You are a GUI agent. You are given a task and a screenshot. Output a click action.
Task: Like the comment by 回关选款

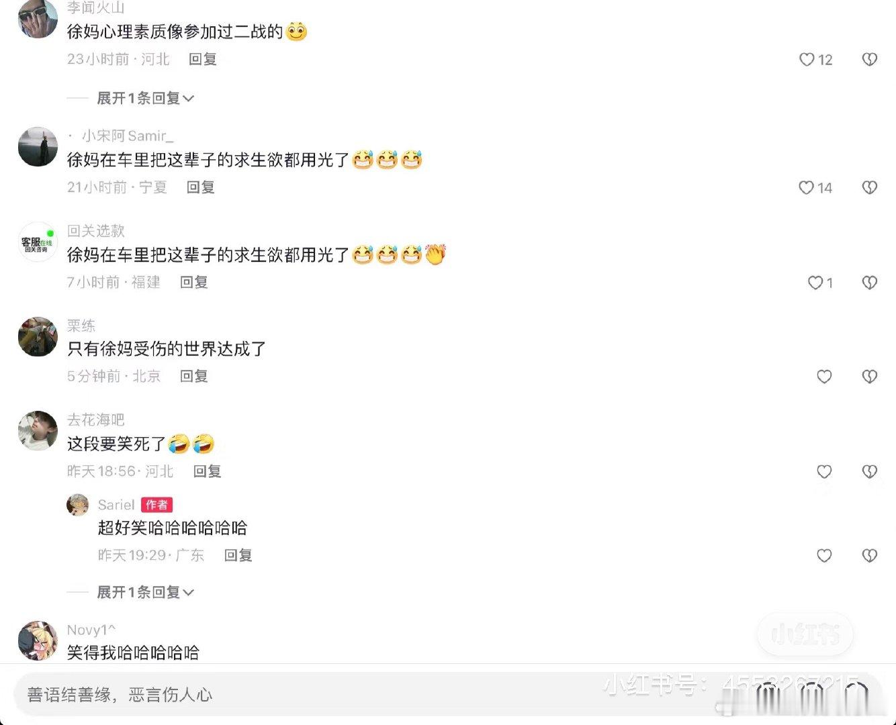(815, 283)
